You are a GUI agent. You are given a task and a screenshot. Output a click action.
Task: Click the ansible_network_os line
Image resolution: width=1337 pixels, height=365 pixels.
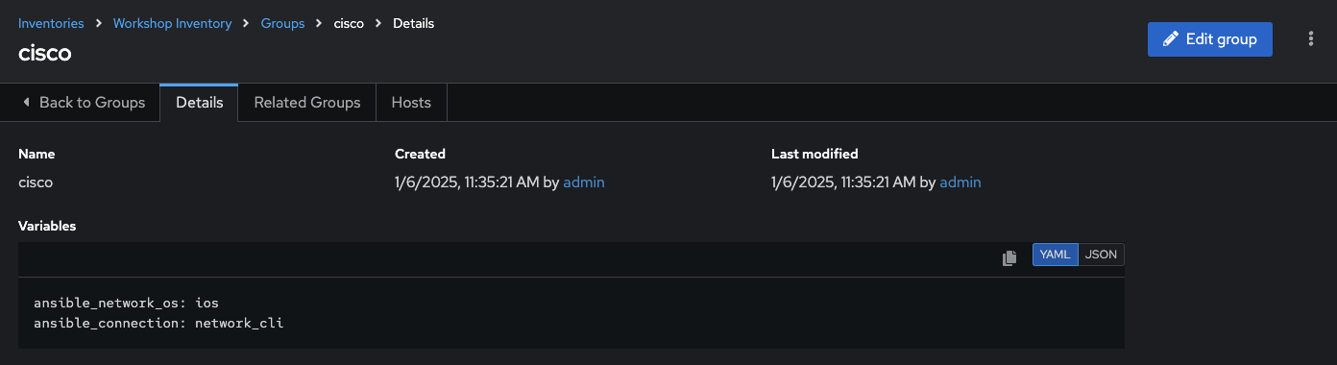(x=127, y=303)
